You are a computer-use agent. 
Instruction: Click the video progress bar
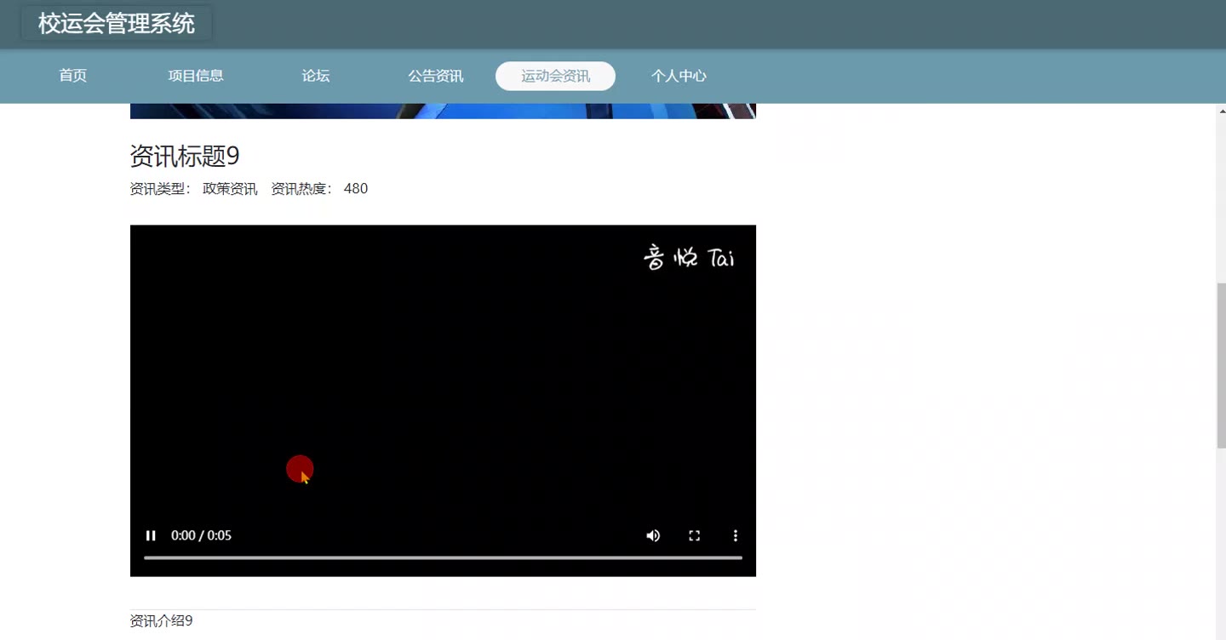coord(443,557)
